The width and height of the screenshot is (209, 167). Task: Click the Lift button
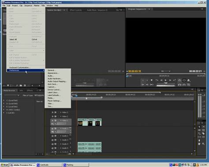coord(180,85)
